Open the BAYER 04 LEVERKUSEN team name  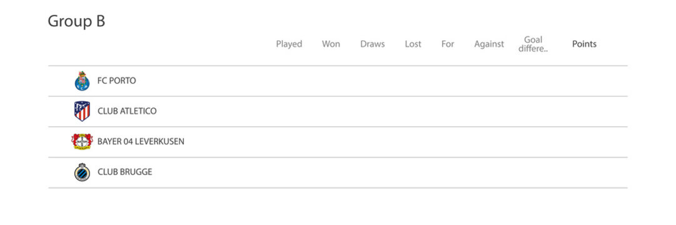141,141
